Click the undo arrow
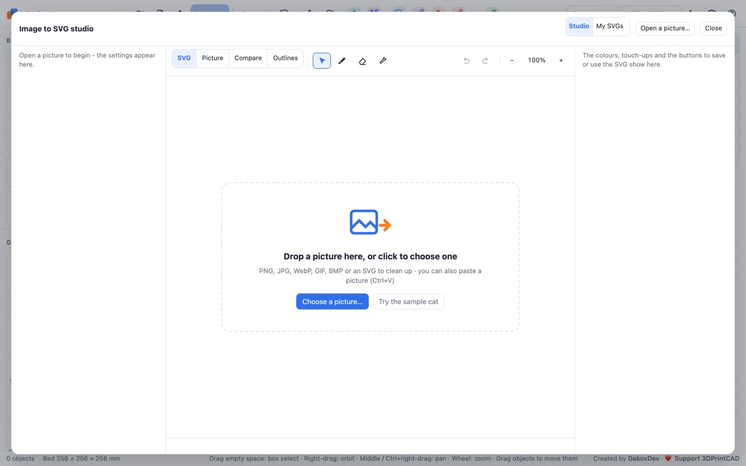Screen dimensions: 746x466 click(467, 61)
